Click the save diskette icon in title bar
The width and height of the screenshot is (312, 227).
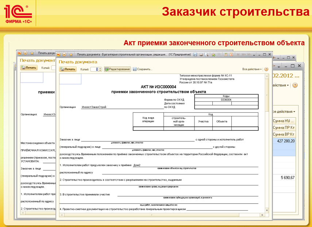195,54
